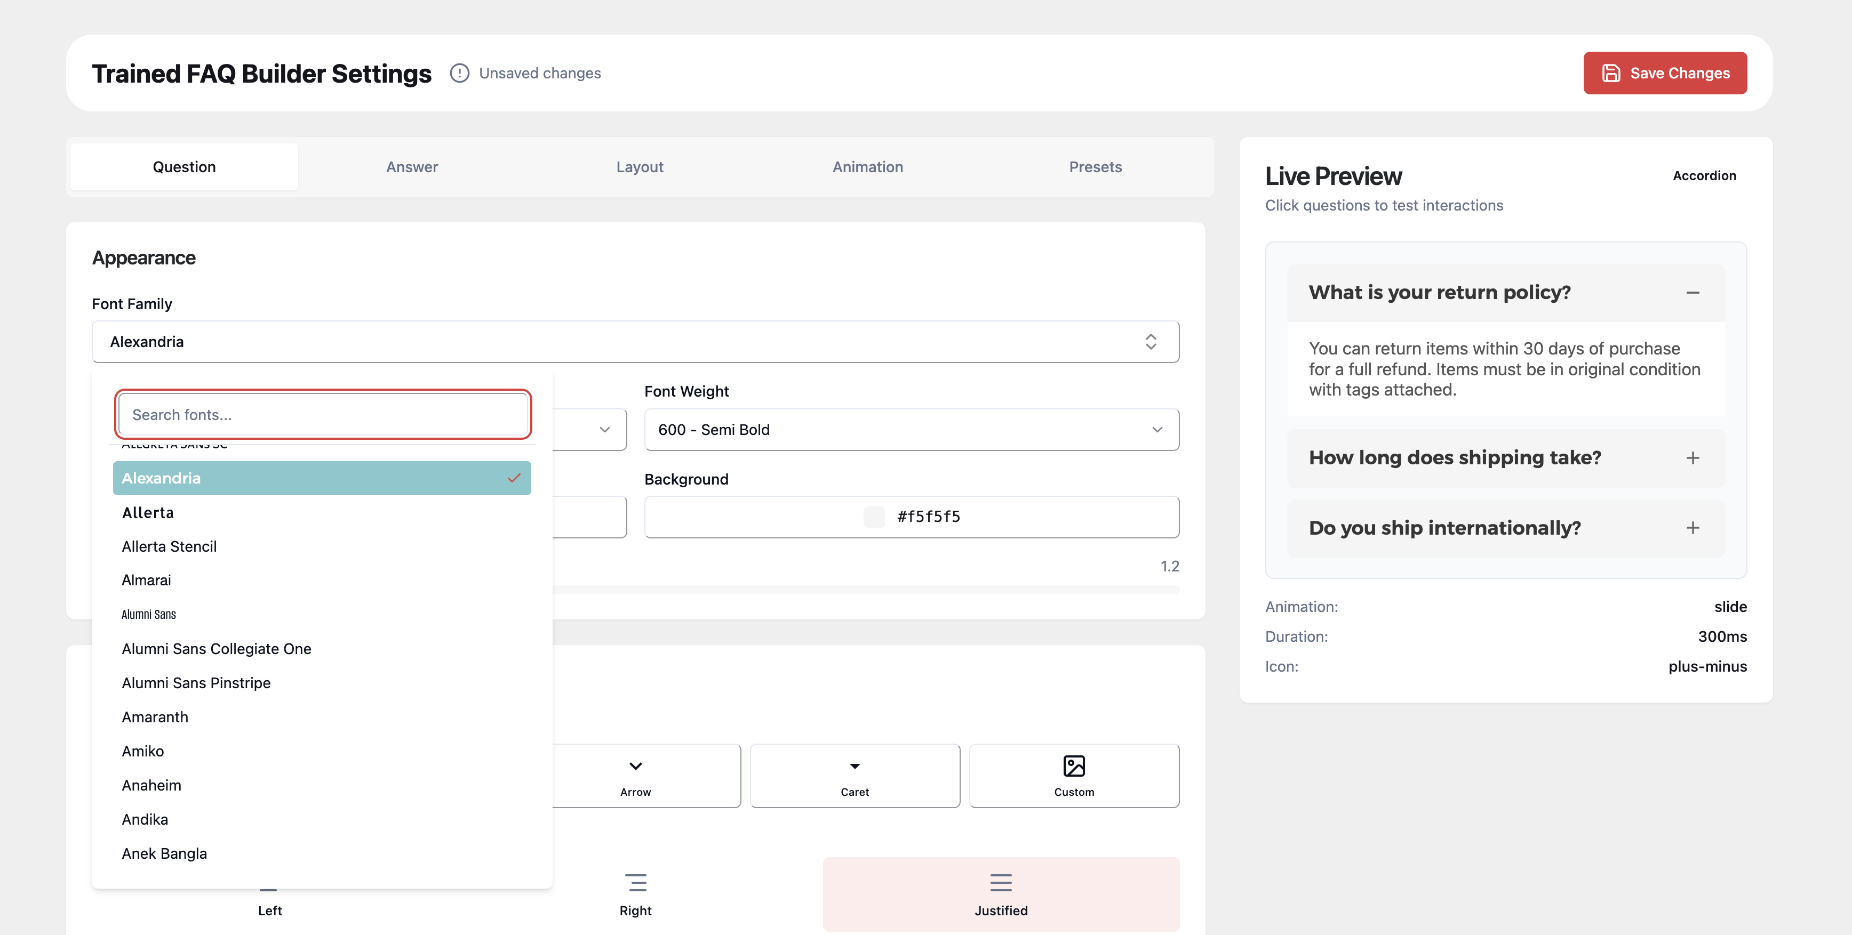Pick Allerta Stencil from font list
The image size is (1852, 935).
pyautogui.click(x=169, y=546)
